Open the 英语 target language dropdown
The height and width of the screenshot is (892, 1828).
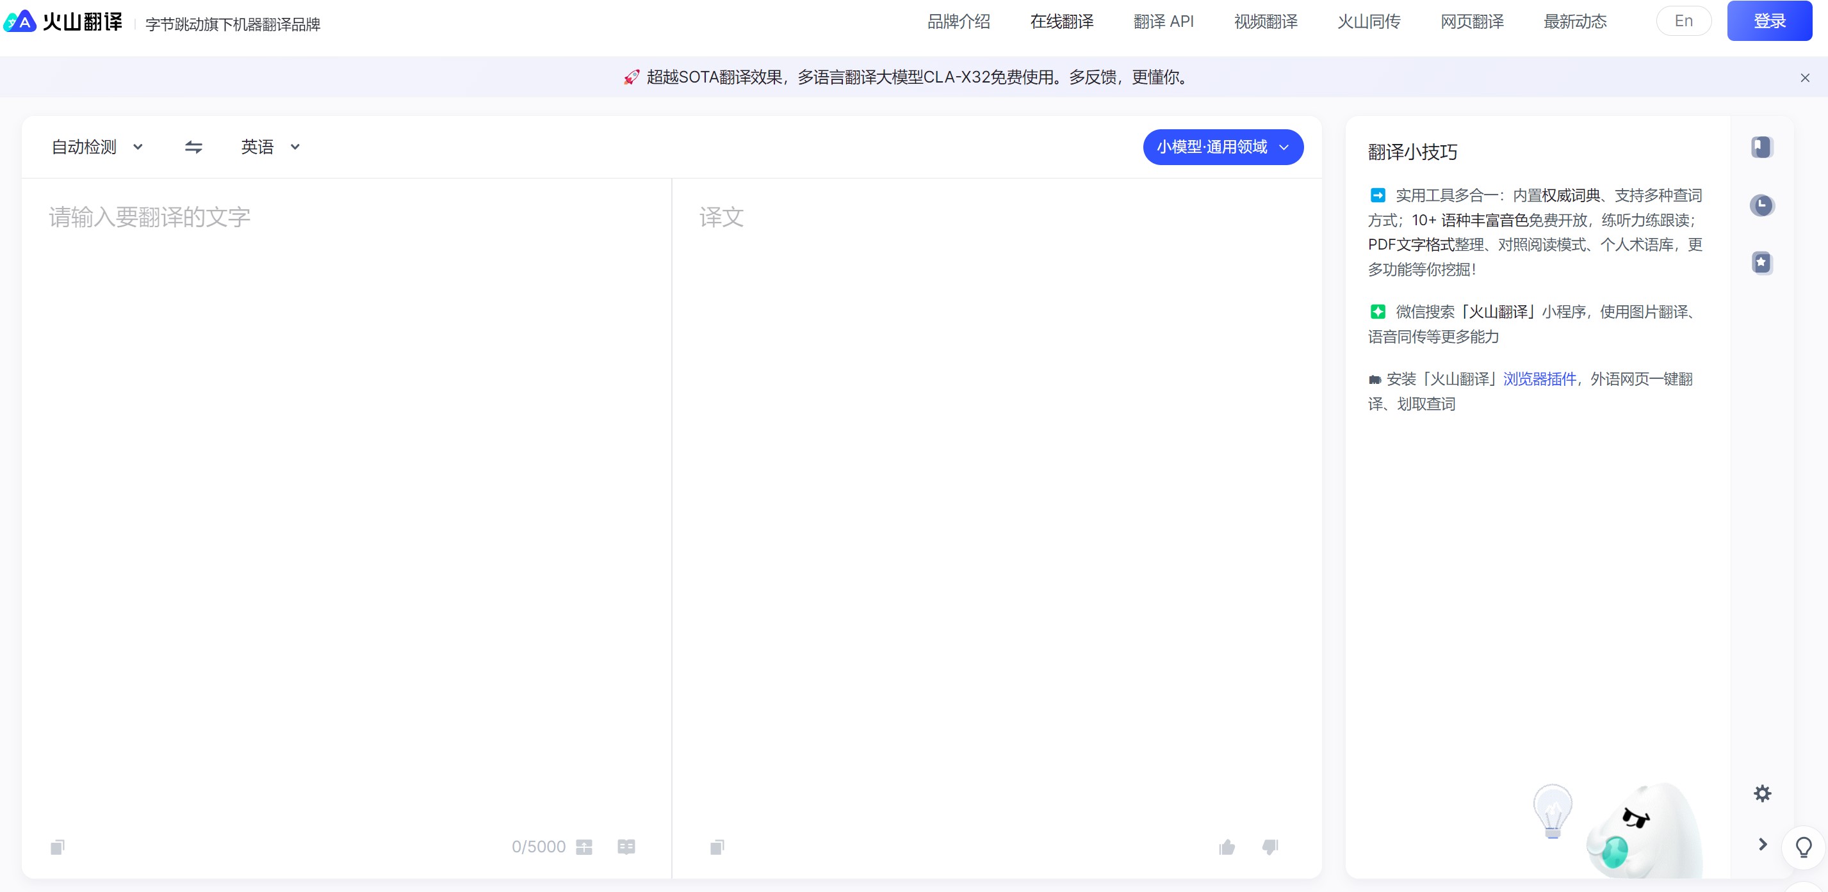pyautogui.click(x=270, y=147)
